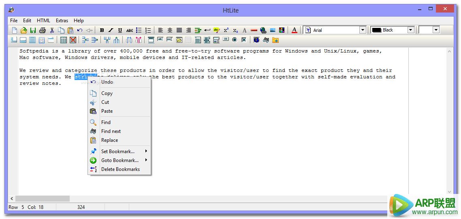Open the empty font size dropdown
461x219 pixels.
click(436, 30)
